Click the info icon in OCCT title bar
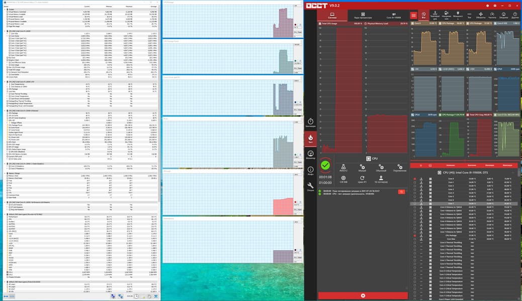The image size is (522, 301). coord(487,6)
